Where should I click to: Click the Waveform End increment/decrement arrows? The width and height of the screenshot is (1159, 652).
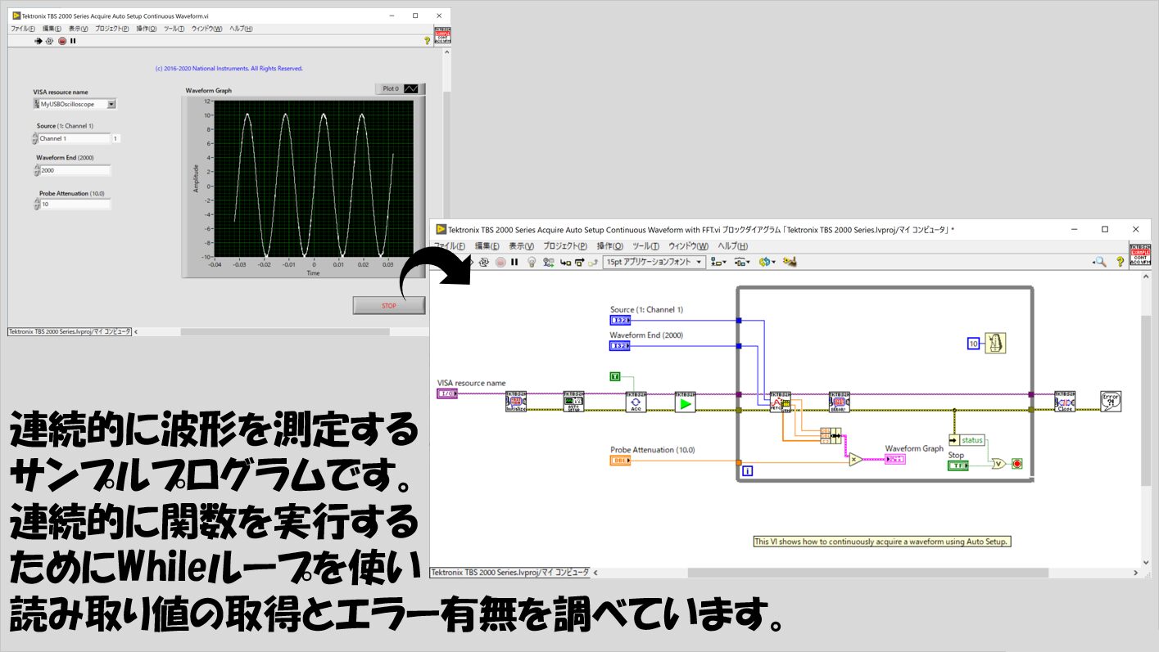tap(36, 170)
